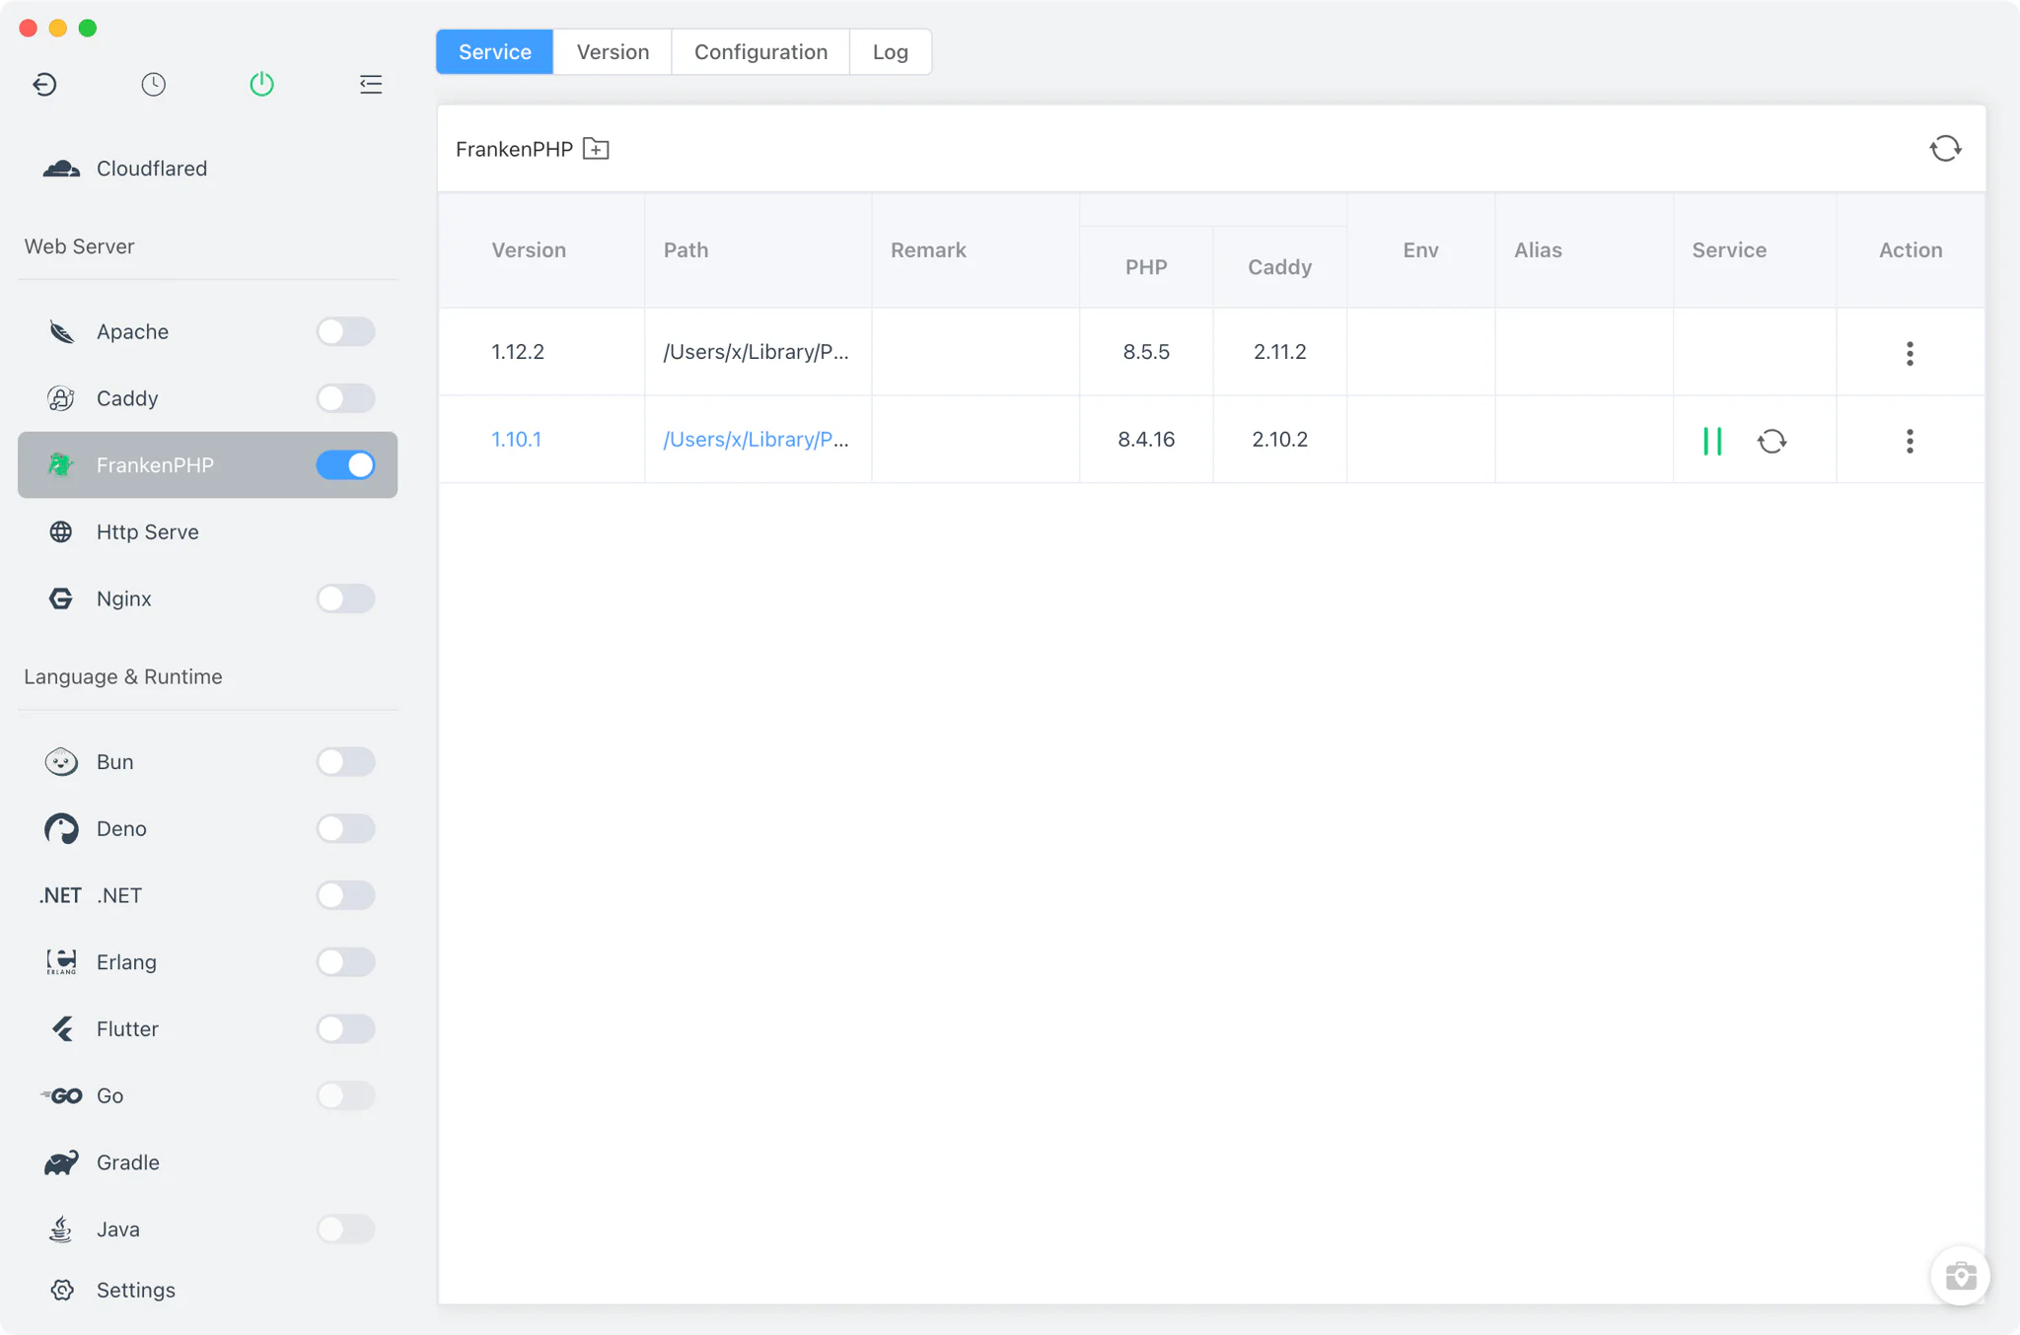
Task: Click path cell of version 1.12.2
Action: [756, 352]
